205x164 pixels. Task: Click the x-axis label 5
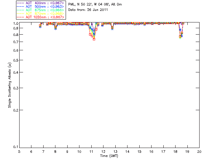(x=19, y=152)
